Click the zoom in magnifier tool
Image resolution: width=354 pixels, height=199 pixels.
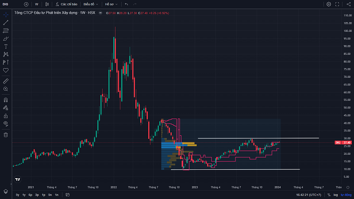(x=6, y=89)
